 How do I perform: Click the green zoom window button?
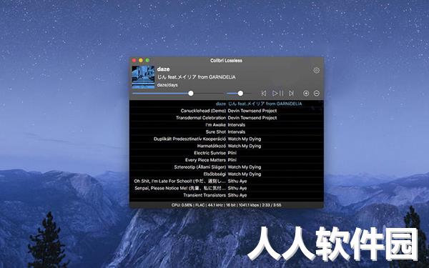pyautogui.click(x=147, y=60)
